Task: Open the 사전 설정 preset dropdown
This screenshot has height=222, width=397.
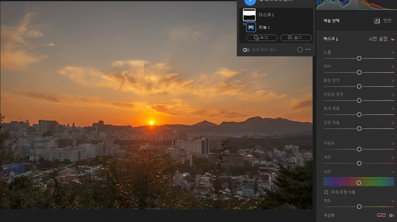Action: coord(381,39)
